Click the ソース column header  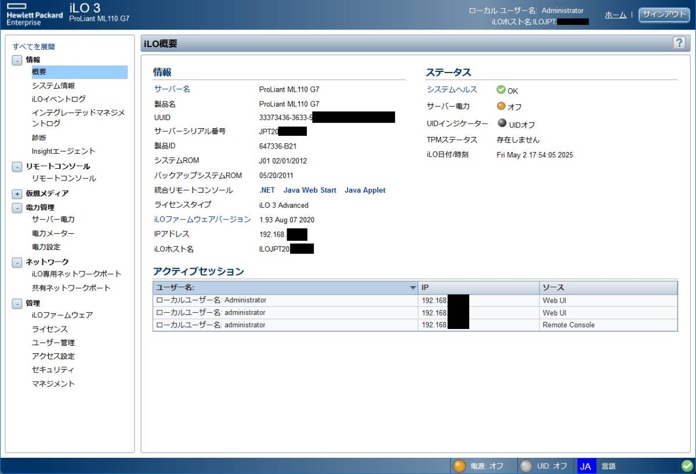click(x=608, y=288)
